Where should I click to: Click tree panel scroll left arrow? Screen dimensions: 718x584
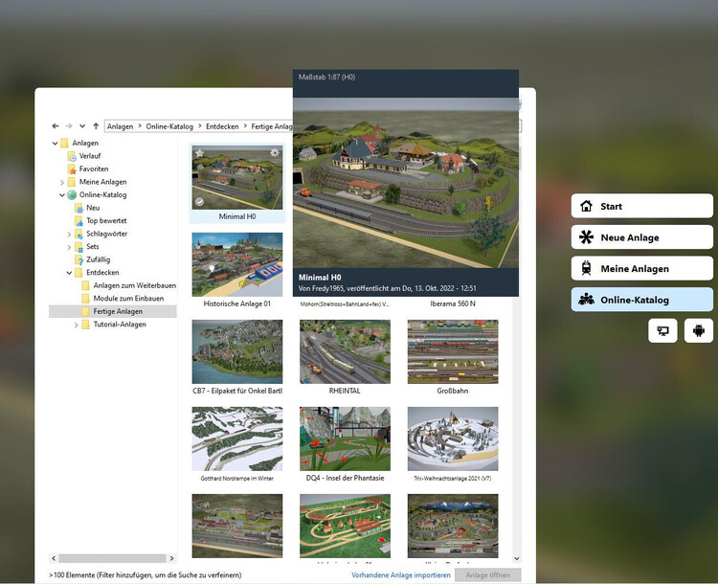coord(54,558)
